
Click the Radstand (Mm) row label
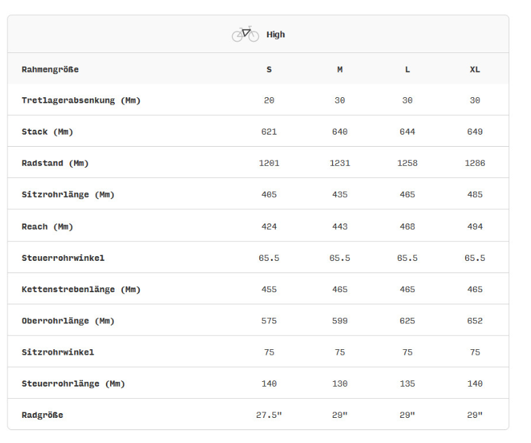point(55,163)
